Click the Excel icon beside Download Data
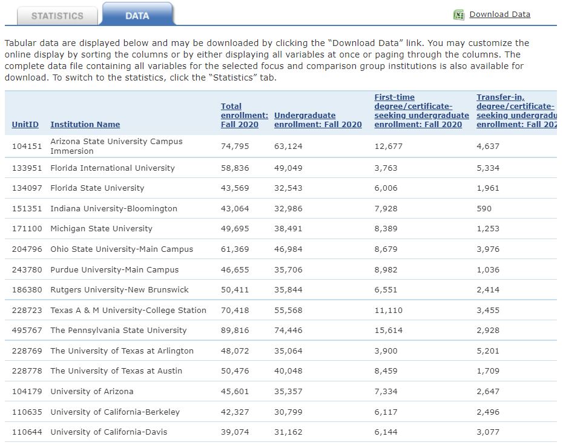 [459, 15]
